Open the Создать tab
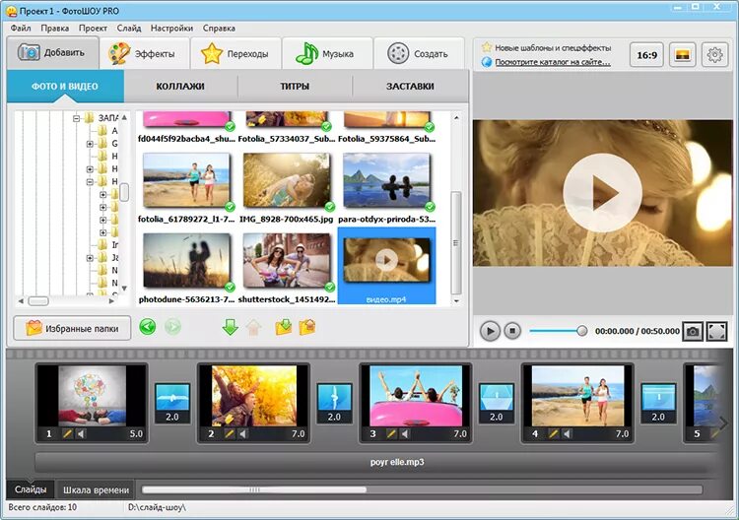The width and height of the screenshot is (739, 520). tap(419, 54)
